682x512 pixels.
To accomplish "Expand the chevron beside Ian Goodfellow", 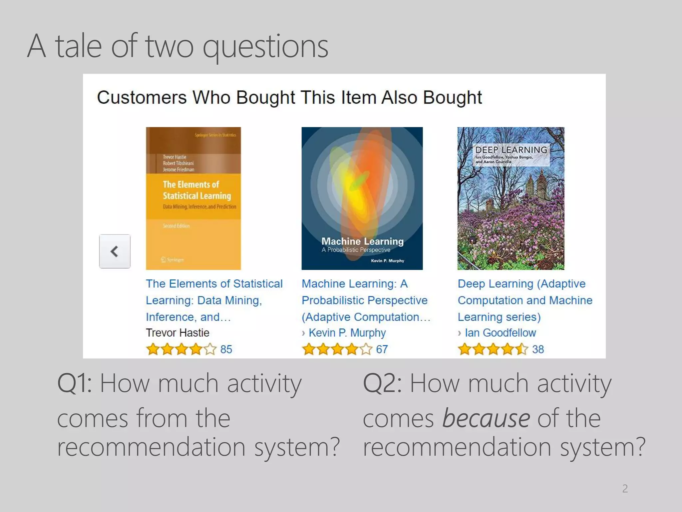I will (x=460, y=333).
